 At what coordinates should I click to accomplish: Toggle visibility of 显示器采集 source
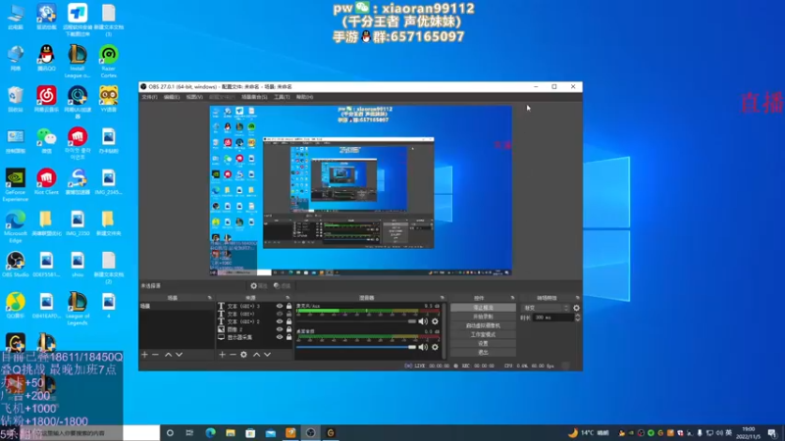(x=280, y=337)
